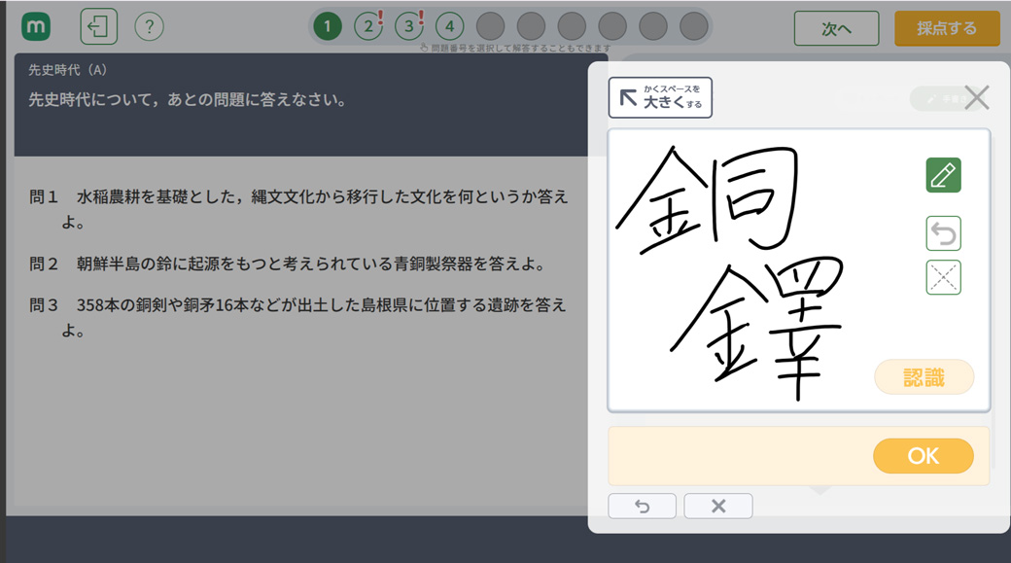Click the 次へ button
This screenshot has height=563, width=1011.
[x=836, y=28]
